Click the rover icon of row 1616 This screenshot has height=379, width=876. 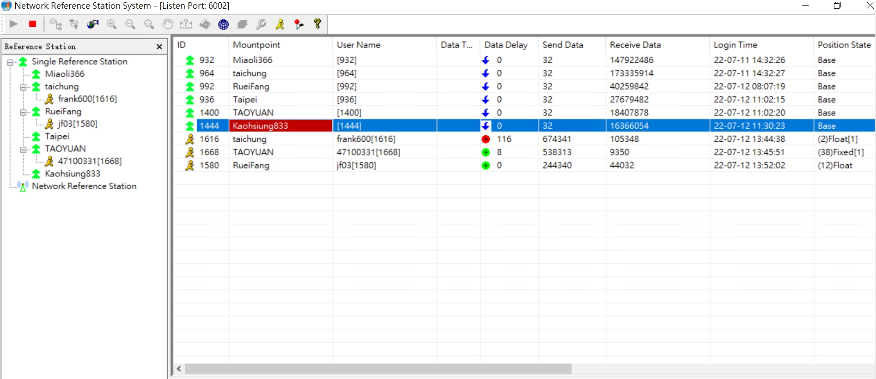click(x=189, y=139)
